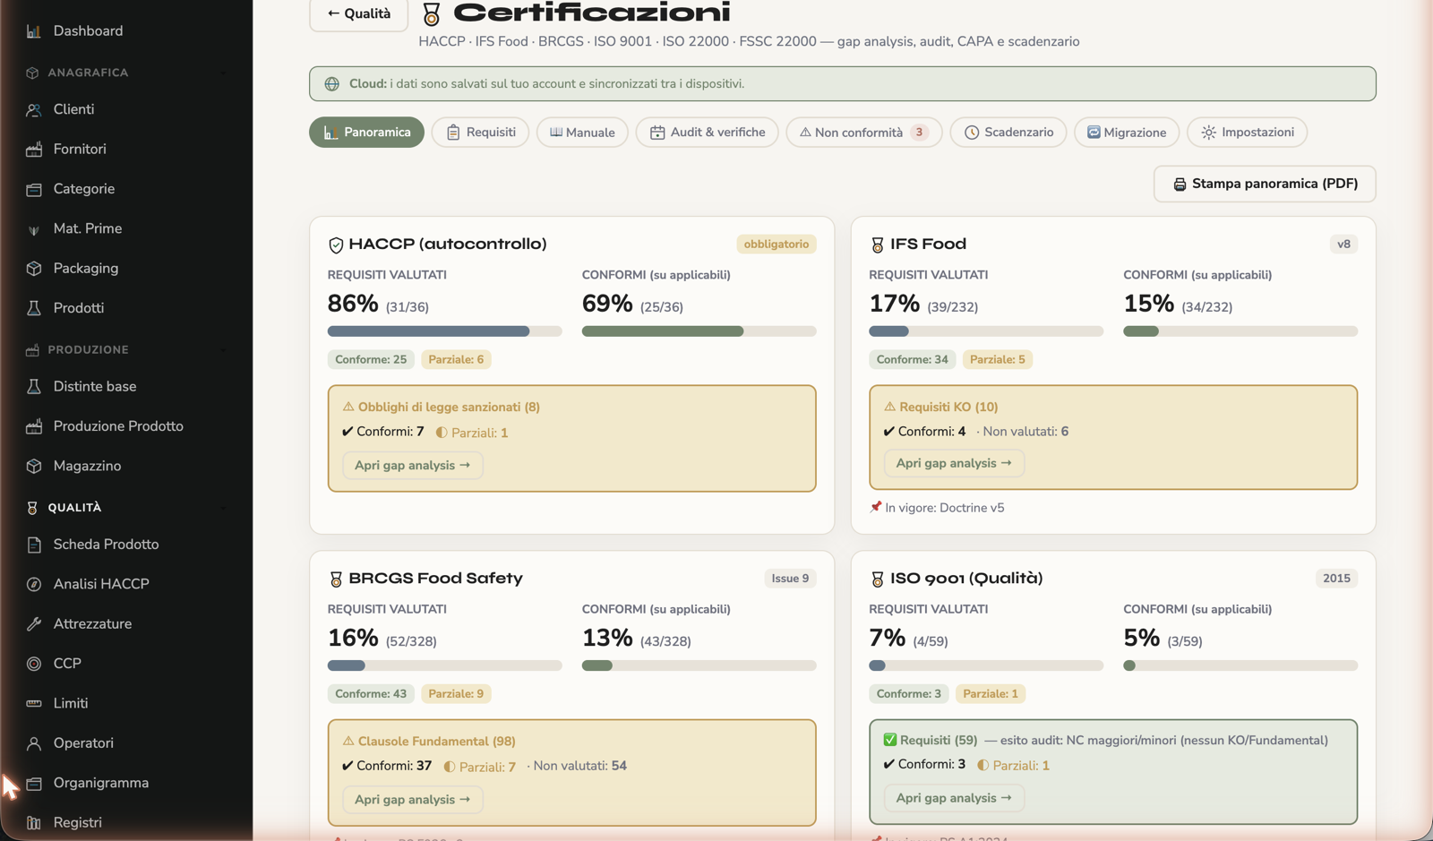Click the Magazzino box icon

tap(33, 467)
